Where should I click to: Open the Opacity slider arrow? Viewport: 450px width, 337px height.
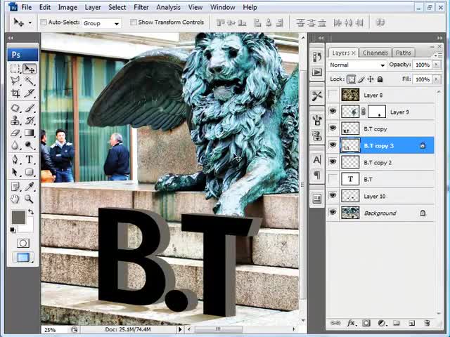pos(436,65)
